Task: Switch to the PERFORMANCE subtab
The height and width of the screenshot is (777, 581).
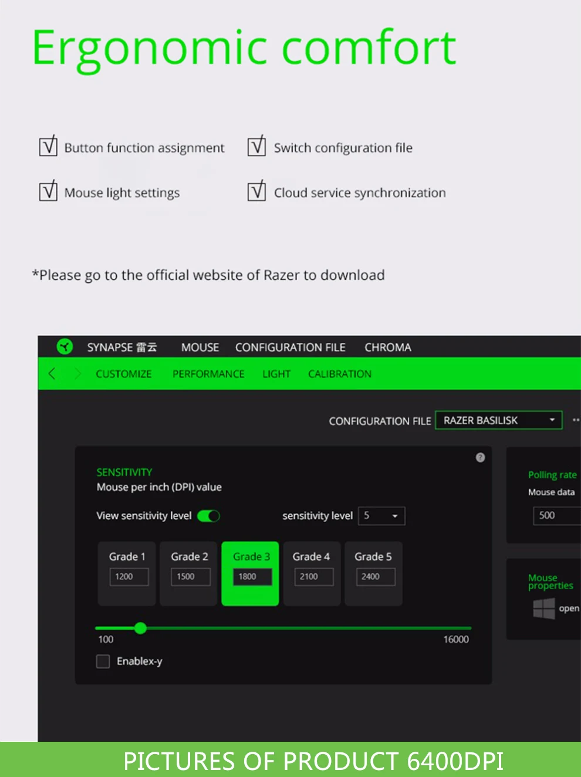Action: tap(208, 374)
